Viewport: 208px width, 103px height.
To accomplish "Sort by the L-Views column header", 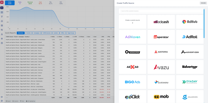I will pyautogui.click(x=59, y=37).
